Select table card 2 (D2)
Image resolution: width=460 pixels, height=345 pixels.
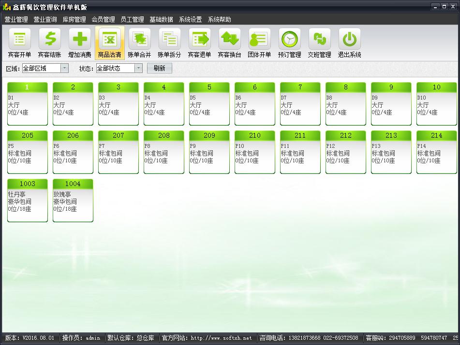[x=73, y=104]
